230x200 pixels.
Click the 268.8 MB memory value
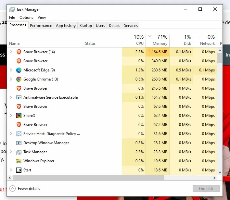(x=160, y=79)
